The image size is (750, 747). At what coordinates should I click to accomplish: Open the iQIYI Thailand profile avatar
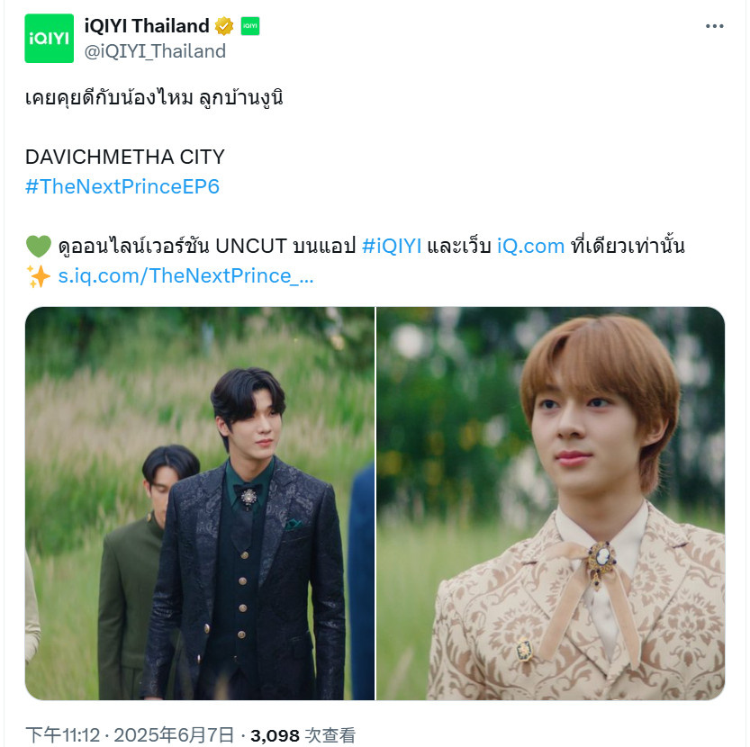(50, 39)
